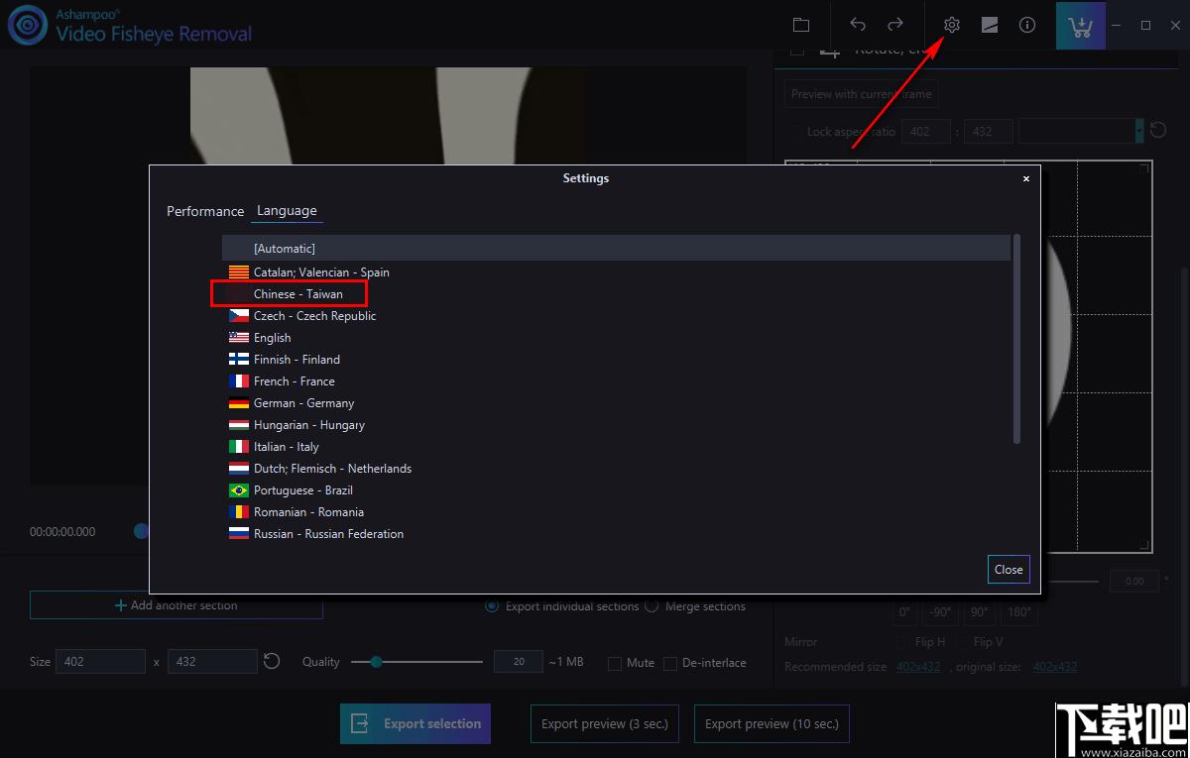The image size is (1190, 758).
Task: Open settings via the gear icon
Action: coord(952,25)
